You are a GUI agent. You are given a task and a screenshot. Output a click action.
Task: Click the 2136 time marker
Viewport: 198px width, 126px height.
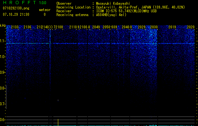click(27, 27)
